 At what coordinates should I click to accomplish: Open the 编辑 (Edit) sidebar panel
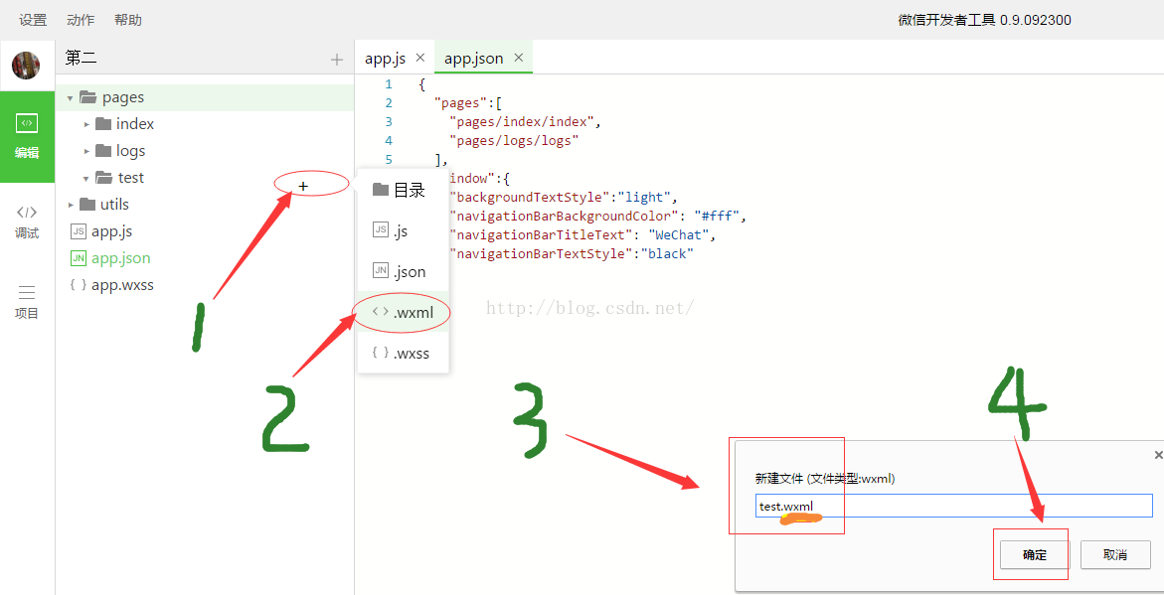click(x=27, y=136)
